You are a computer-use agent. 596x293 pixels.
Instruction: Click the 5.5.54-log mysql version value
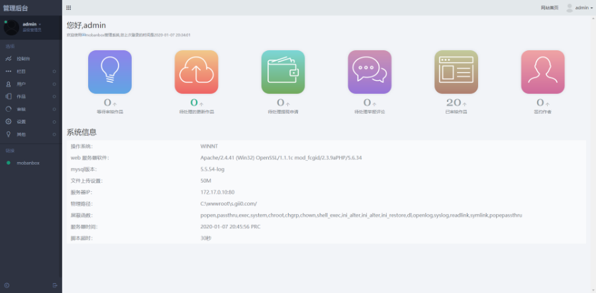click(213, 169)
